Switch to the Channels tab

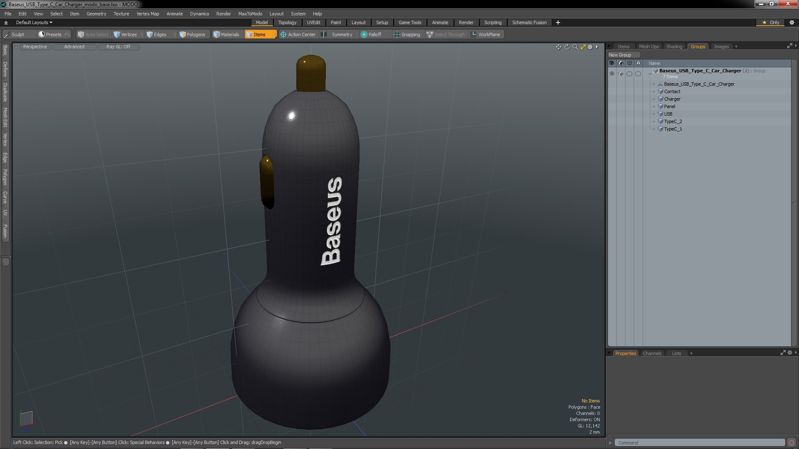coord(652,353)
